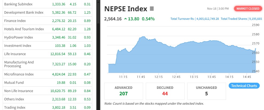Click the index list vertical scrollbar
264x110 pixels.
98,54
